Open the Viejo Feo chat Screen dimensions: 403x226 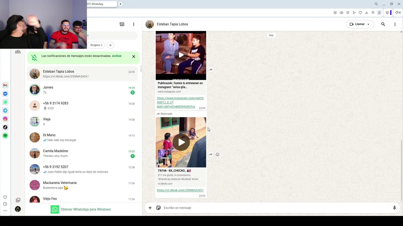coord(82,199)
